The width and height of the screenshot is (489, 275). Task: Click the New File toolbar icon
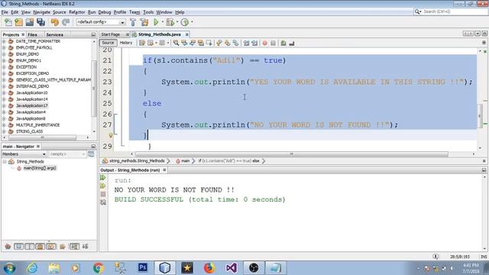point(8,22)
